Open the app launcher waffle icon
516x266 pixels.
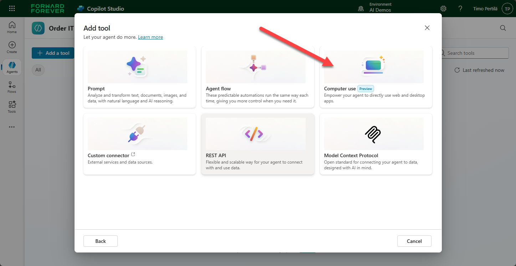pos(12,9)
